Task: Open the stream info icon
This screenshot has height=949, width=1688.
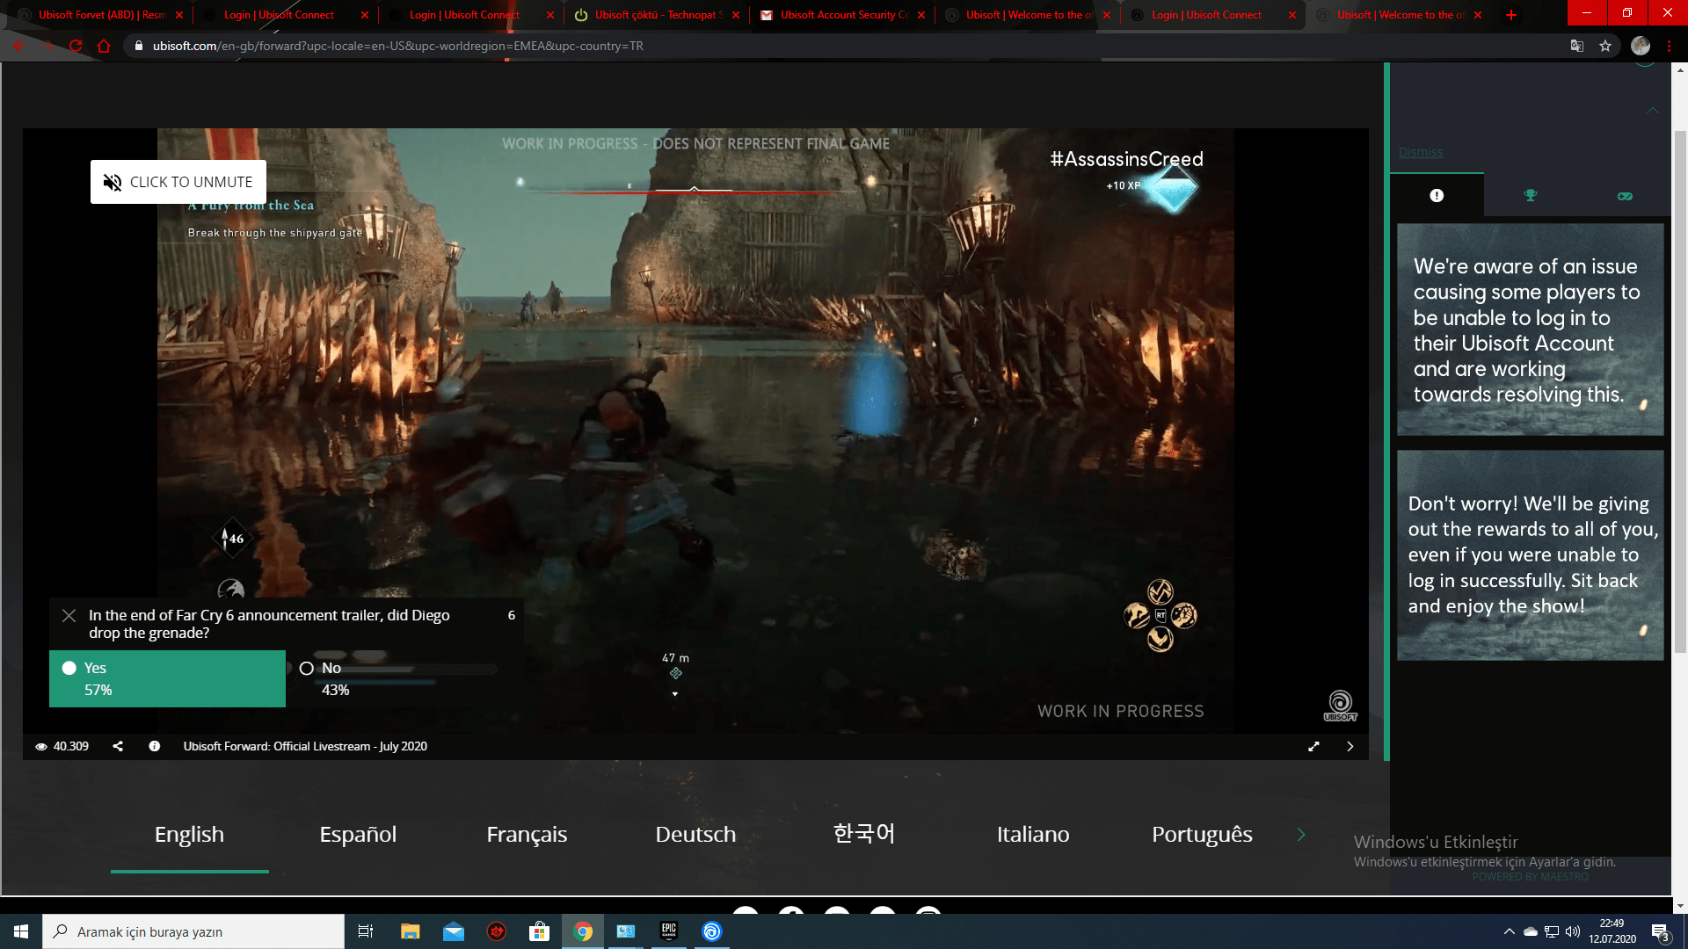Action: pyautogui.click(x=155, y=746)
